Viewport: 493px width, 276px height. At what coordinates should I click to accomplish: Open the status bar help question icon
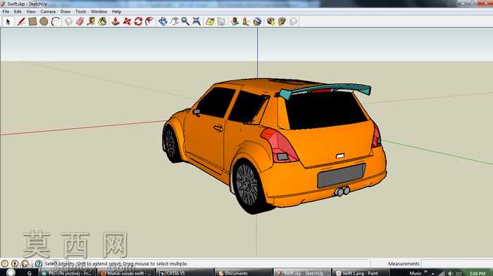[38, 263]
